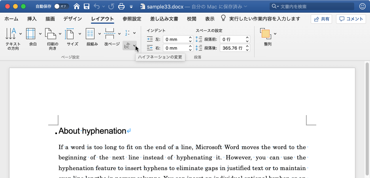Click the Tell Me lightbulb icon
370x178 pixels.
tap(223, 19)
